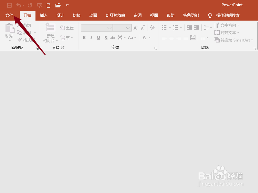The image size is (258, 193).
Task: Switch to the 设计 tab
Action: [x=60, y=15]
